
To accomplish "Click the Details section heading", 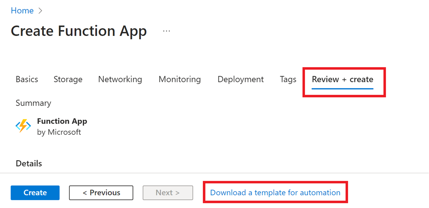I will (29, 163).
